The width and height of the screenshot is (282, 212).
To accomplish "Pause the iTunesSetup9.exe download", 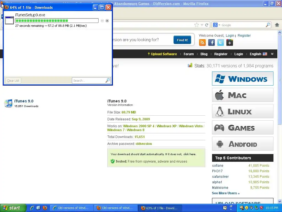I will pyautogui.click(x=102, y=21).
